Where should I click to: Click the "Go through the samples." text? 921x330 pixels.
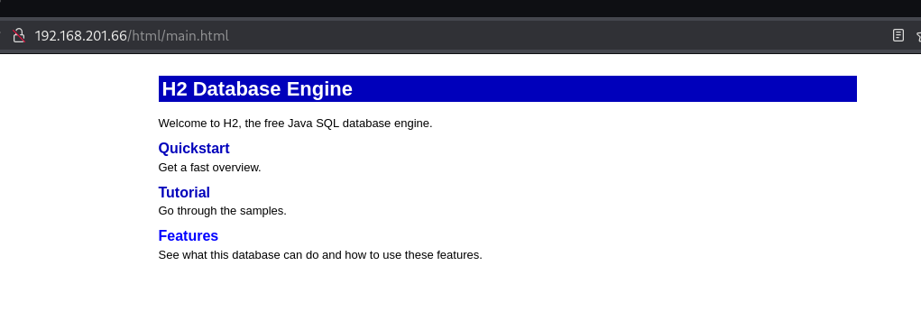[x=223, y=211]
